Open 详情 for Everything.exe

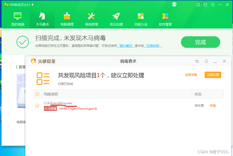212,106
